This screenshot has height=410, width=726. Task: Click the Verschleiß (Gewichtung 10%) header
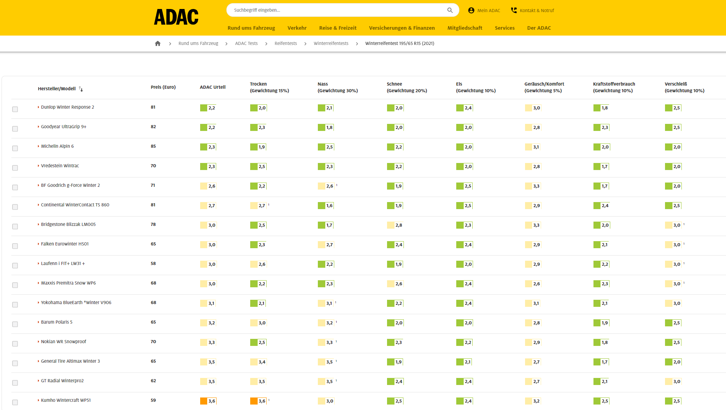pyautogui.click(x=685, y=87)
